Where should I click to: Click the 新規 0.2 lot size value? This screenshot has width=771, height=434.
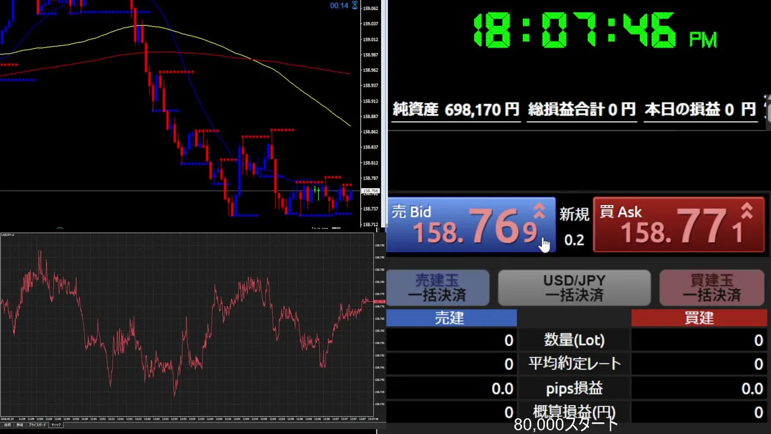tap(574, 240)
